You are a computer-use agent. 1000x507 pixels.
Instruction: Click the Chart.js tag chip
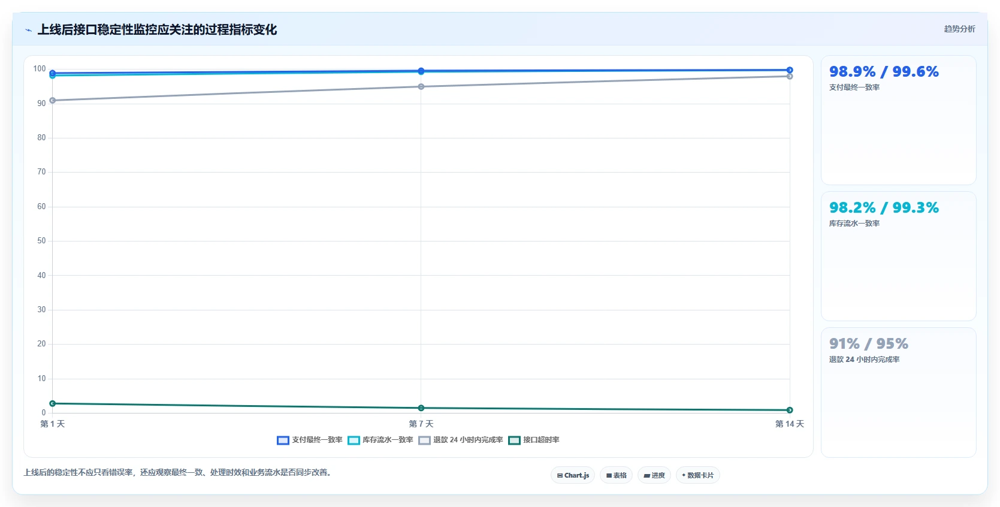573,475
